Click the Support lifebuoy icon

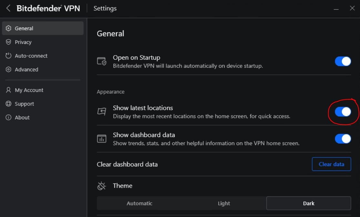click(x=9, y=104)
